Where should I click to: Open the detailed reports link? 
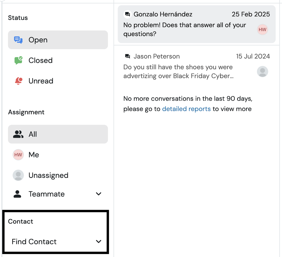coord(186,109)
